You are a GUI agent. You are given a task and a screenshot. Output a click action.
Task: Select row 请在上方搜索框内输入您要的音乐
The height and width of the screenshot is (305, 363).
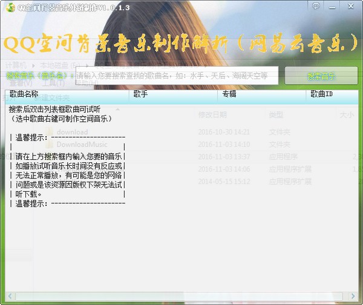pos(68,156)
